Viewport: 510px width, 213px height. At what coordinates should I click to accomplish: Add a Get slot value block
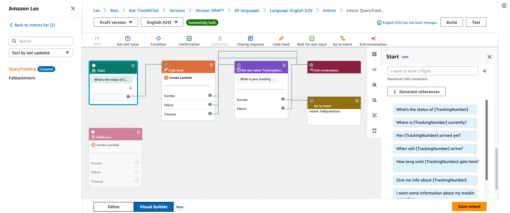tap(128, 41)
